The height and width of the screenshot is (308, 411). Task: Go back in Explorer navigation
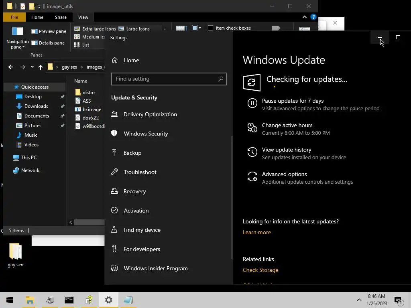tap(11, 67)
